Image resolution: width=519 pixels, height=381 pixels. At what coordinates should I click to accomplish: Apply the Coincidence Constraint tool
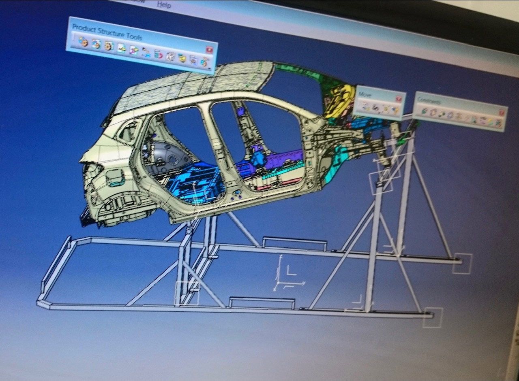pyautogui.click(x=425, y=111)
